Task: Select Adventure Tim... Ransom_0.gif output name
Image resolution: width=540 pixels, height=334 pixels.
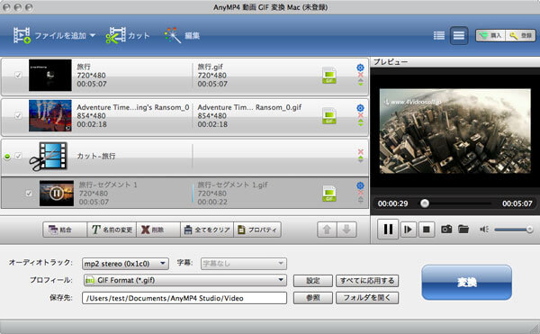Action: click(249, 107)
